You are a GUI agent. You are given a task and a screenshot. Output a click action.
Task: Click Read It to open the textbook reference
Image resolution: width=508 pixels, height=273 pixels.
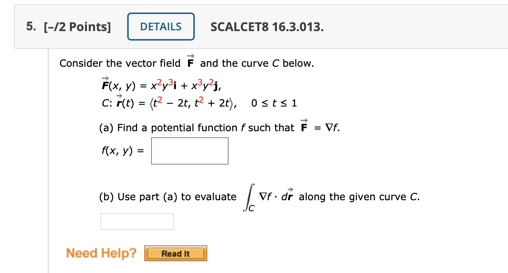(175, 253)
